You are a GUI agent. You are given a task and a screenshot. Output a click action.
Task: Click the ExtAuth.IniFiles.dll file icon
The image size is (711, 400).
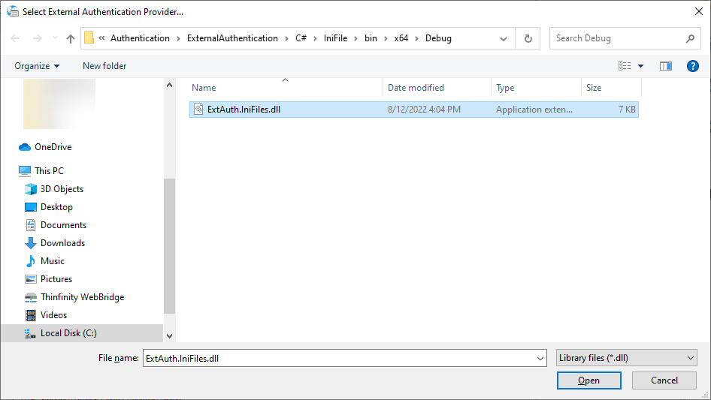198,109
